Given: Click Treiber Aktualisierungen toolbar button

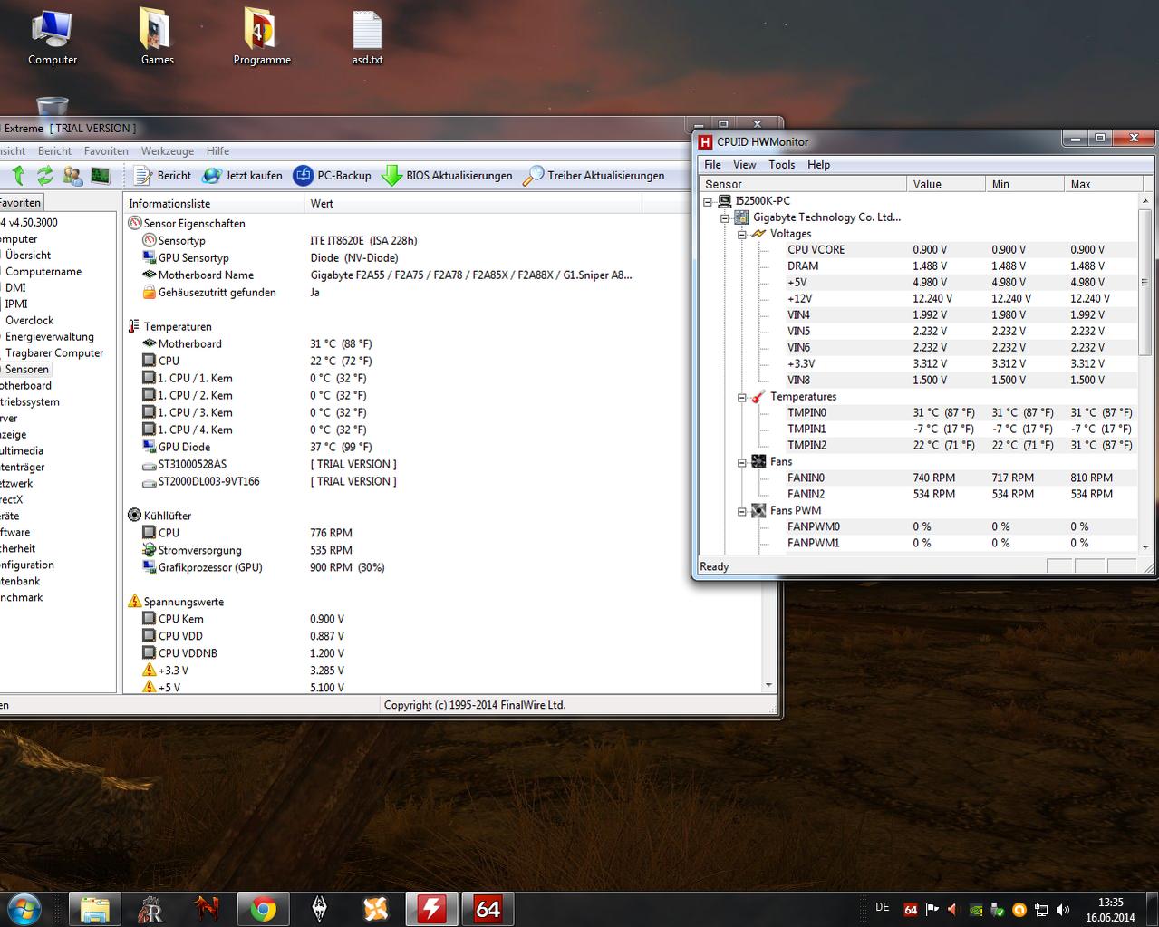Looking at the screenshot, I should [594, 175].
